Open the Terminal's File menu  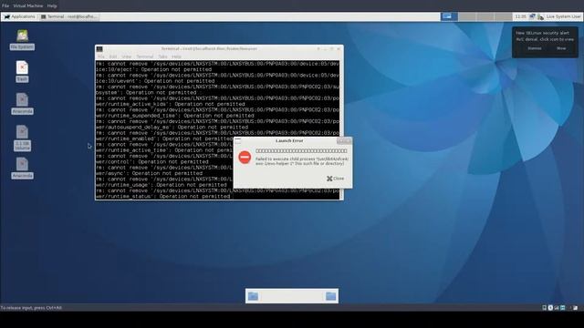[x=101, y=56]
